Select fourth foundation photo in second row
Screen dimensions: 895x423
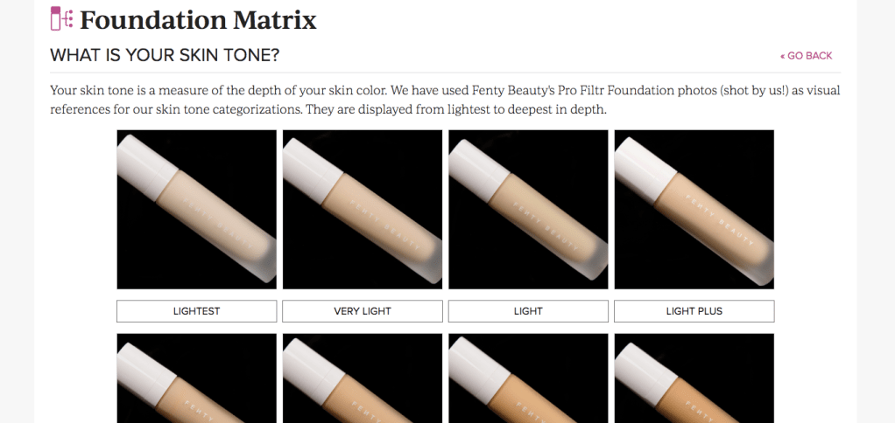(694, 378)
